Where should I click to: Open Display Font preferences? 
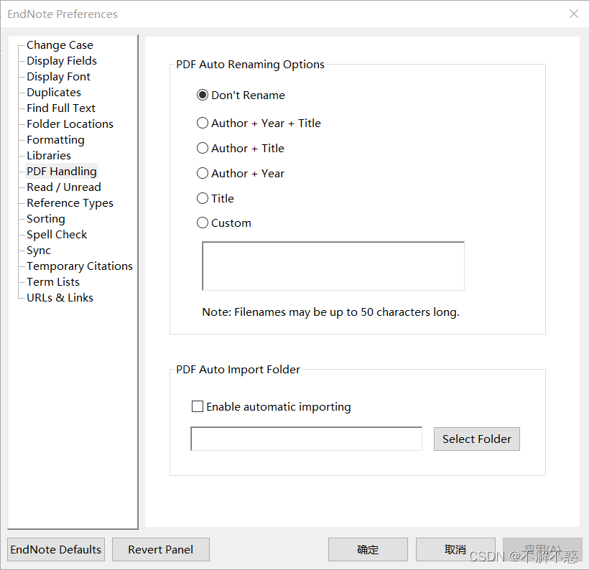58,77
